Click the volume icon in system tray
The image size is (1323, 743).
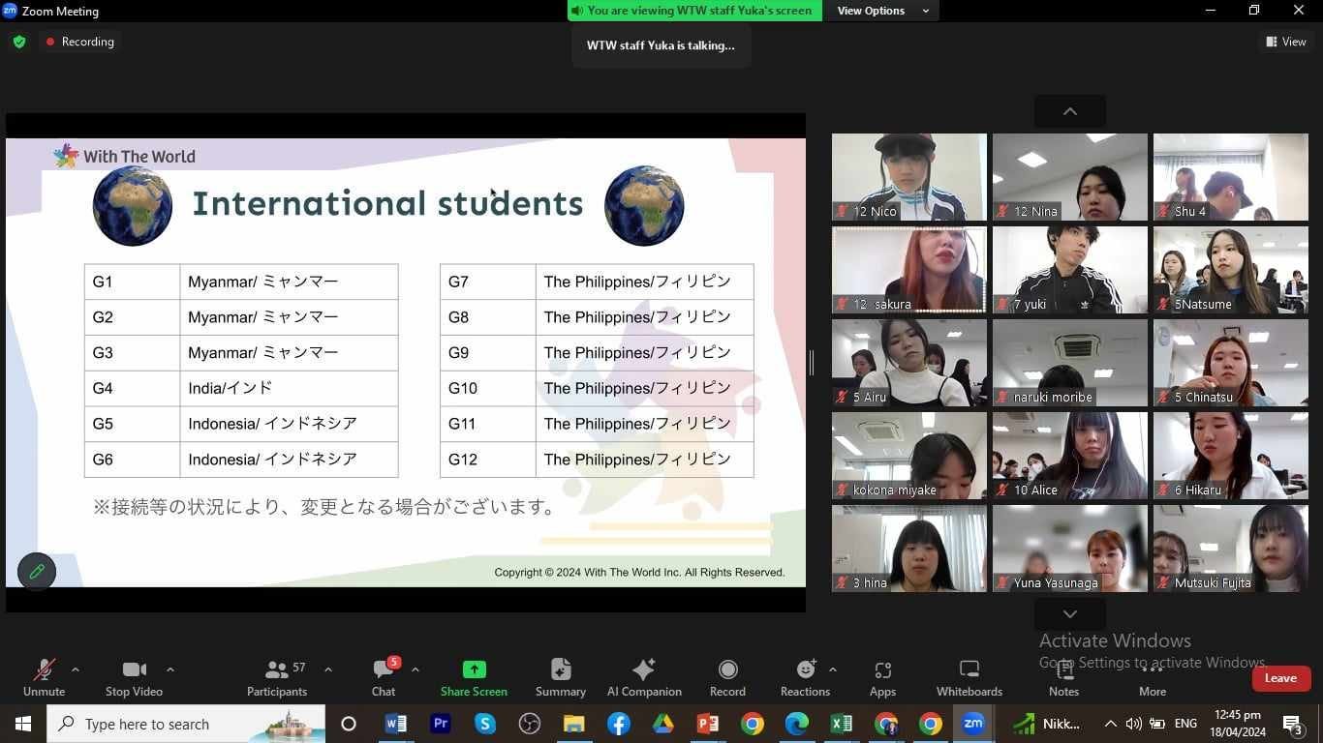(x=1133, y=724)
